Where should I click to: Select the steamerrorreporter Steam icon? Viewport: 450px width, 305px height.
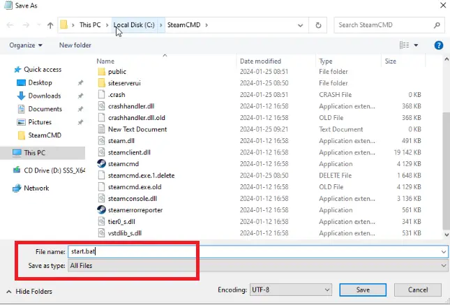point(102,210)
